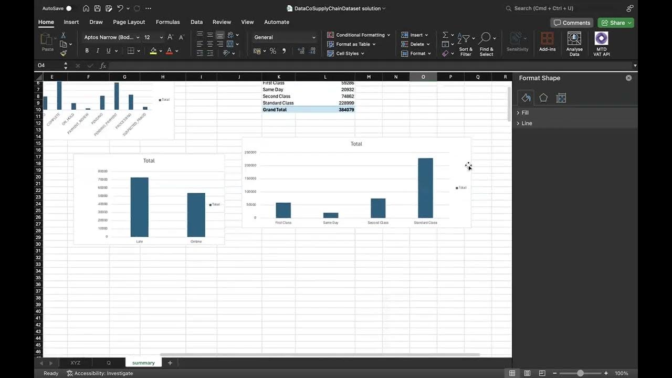The width and height of the screenshot is (672, 378).
Task: Open the Borders dropdown arrow
Action: tap(138, 51)
